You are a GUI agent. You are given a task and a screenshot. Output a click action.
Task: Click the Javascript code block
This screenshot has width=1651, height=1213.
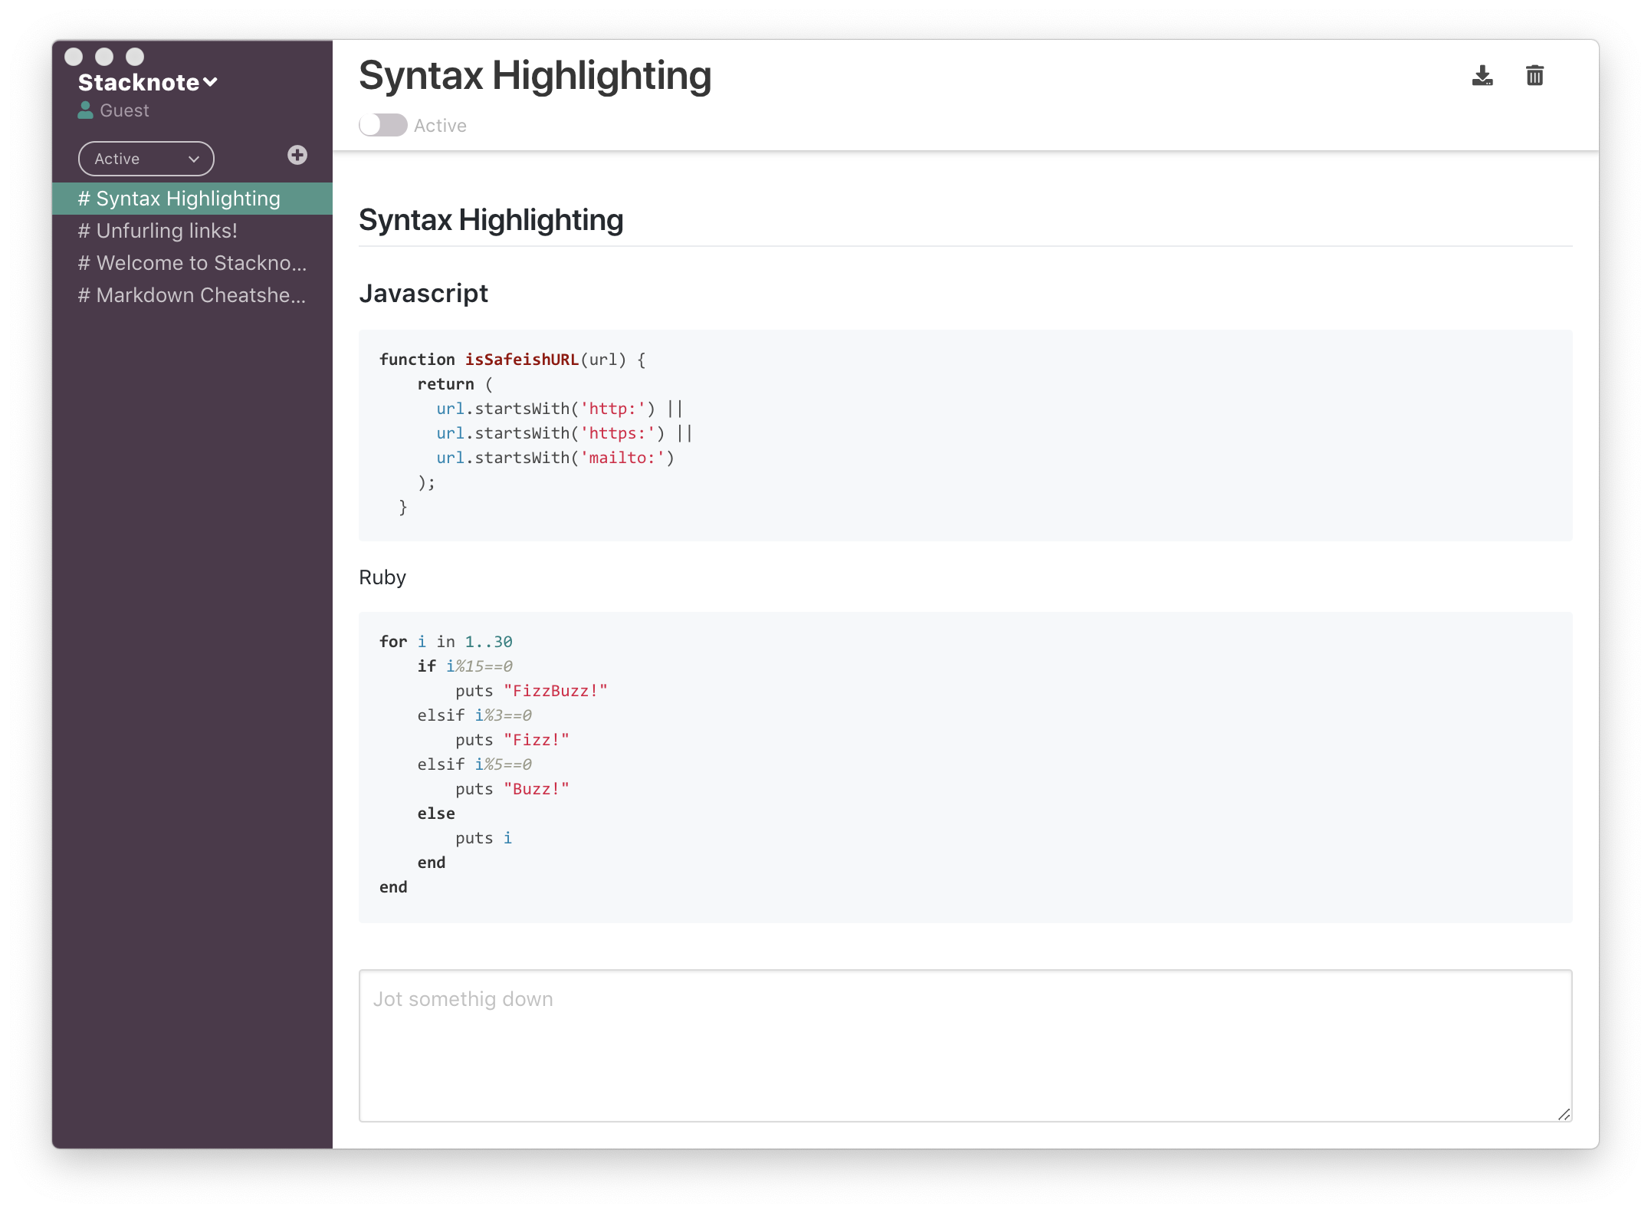pyautogui.click(x=964, y=435)
